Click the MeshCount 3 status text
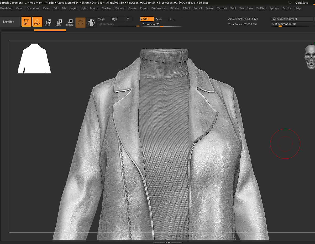This screenshot has width=315, height=244. [x=169, y=3]
